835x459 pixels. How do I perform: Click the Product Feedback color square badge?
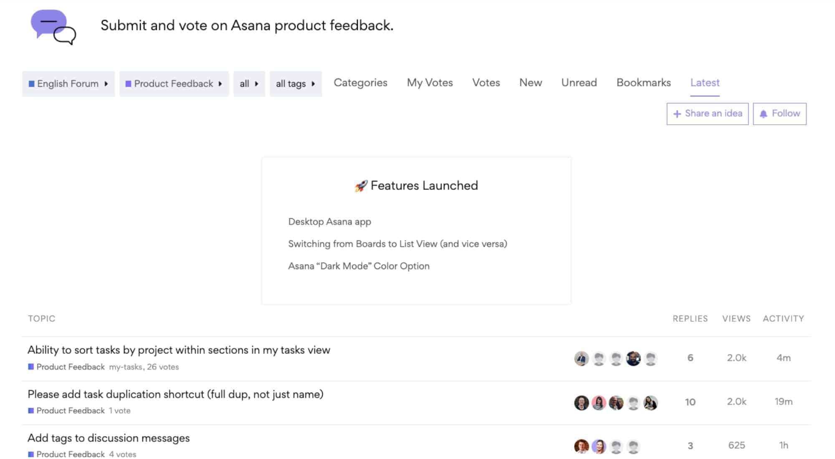pos(31,367)
